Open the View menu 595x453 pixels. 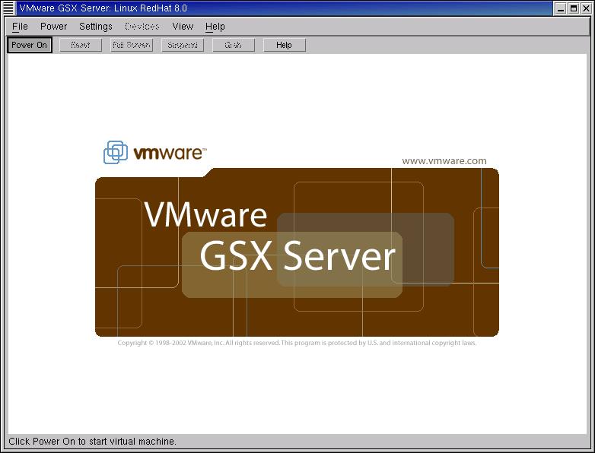(x=183, y=27)
